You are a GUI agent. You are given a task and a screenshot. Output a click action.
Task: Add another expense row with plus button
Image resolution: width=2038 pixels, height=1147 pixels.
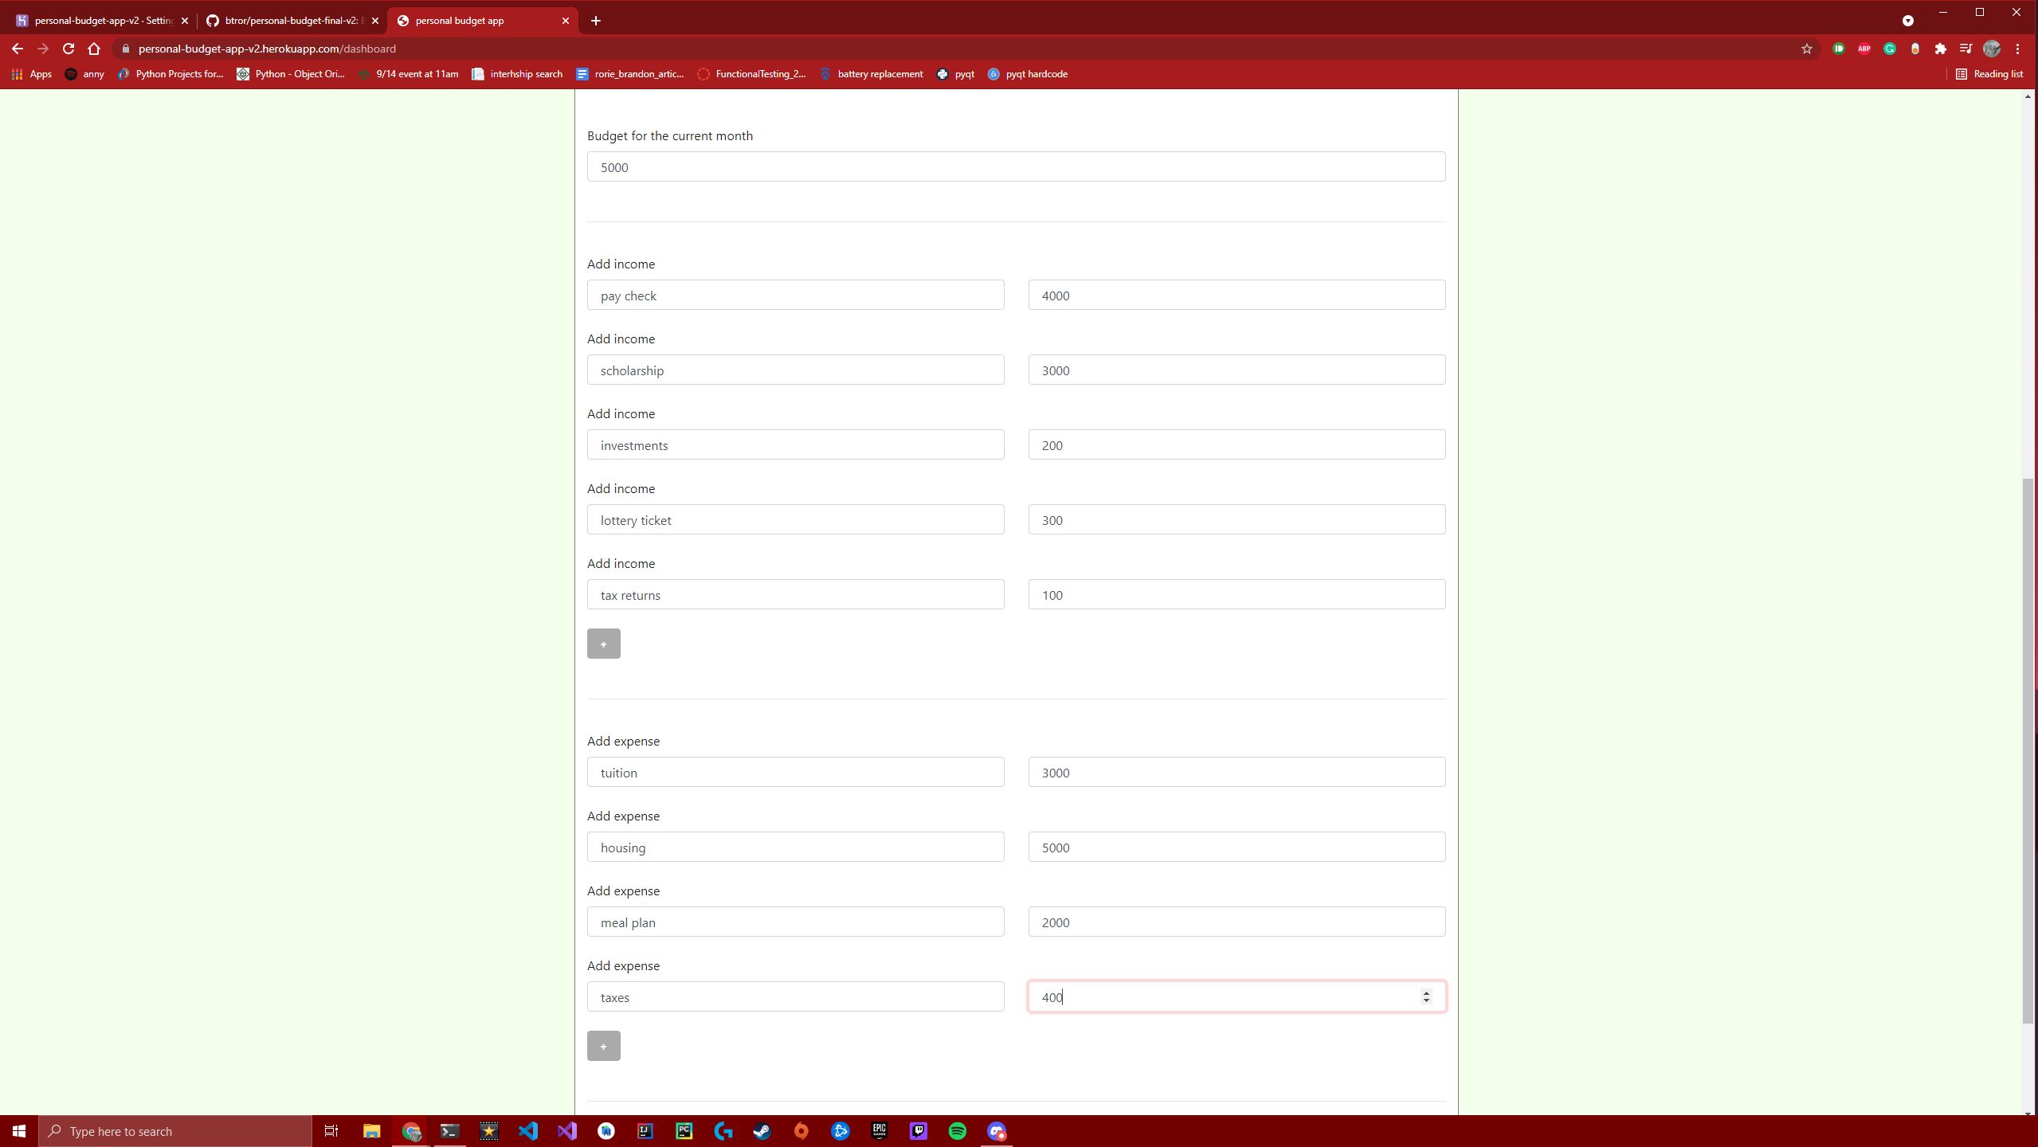[603, 1046]
